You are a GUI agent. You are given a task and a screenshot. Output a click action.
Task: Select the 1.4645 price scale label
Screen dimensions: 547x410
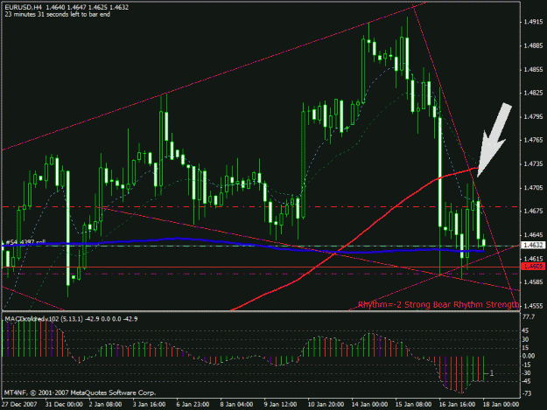point(533,235)
